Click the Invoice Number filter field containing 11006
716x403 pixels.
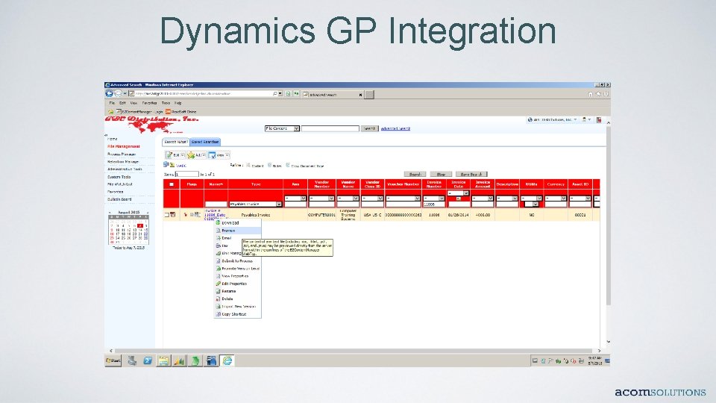(433, 204)
